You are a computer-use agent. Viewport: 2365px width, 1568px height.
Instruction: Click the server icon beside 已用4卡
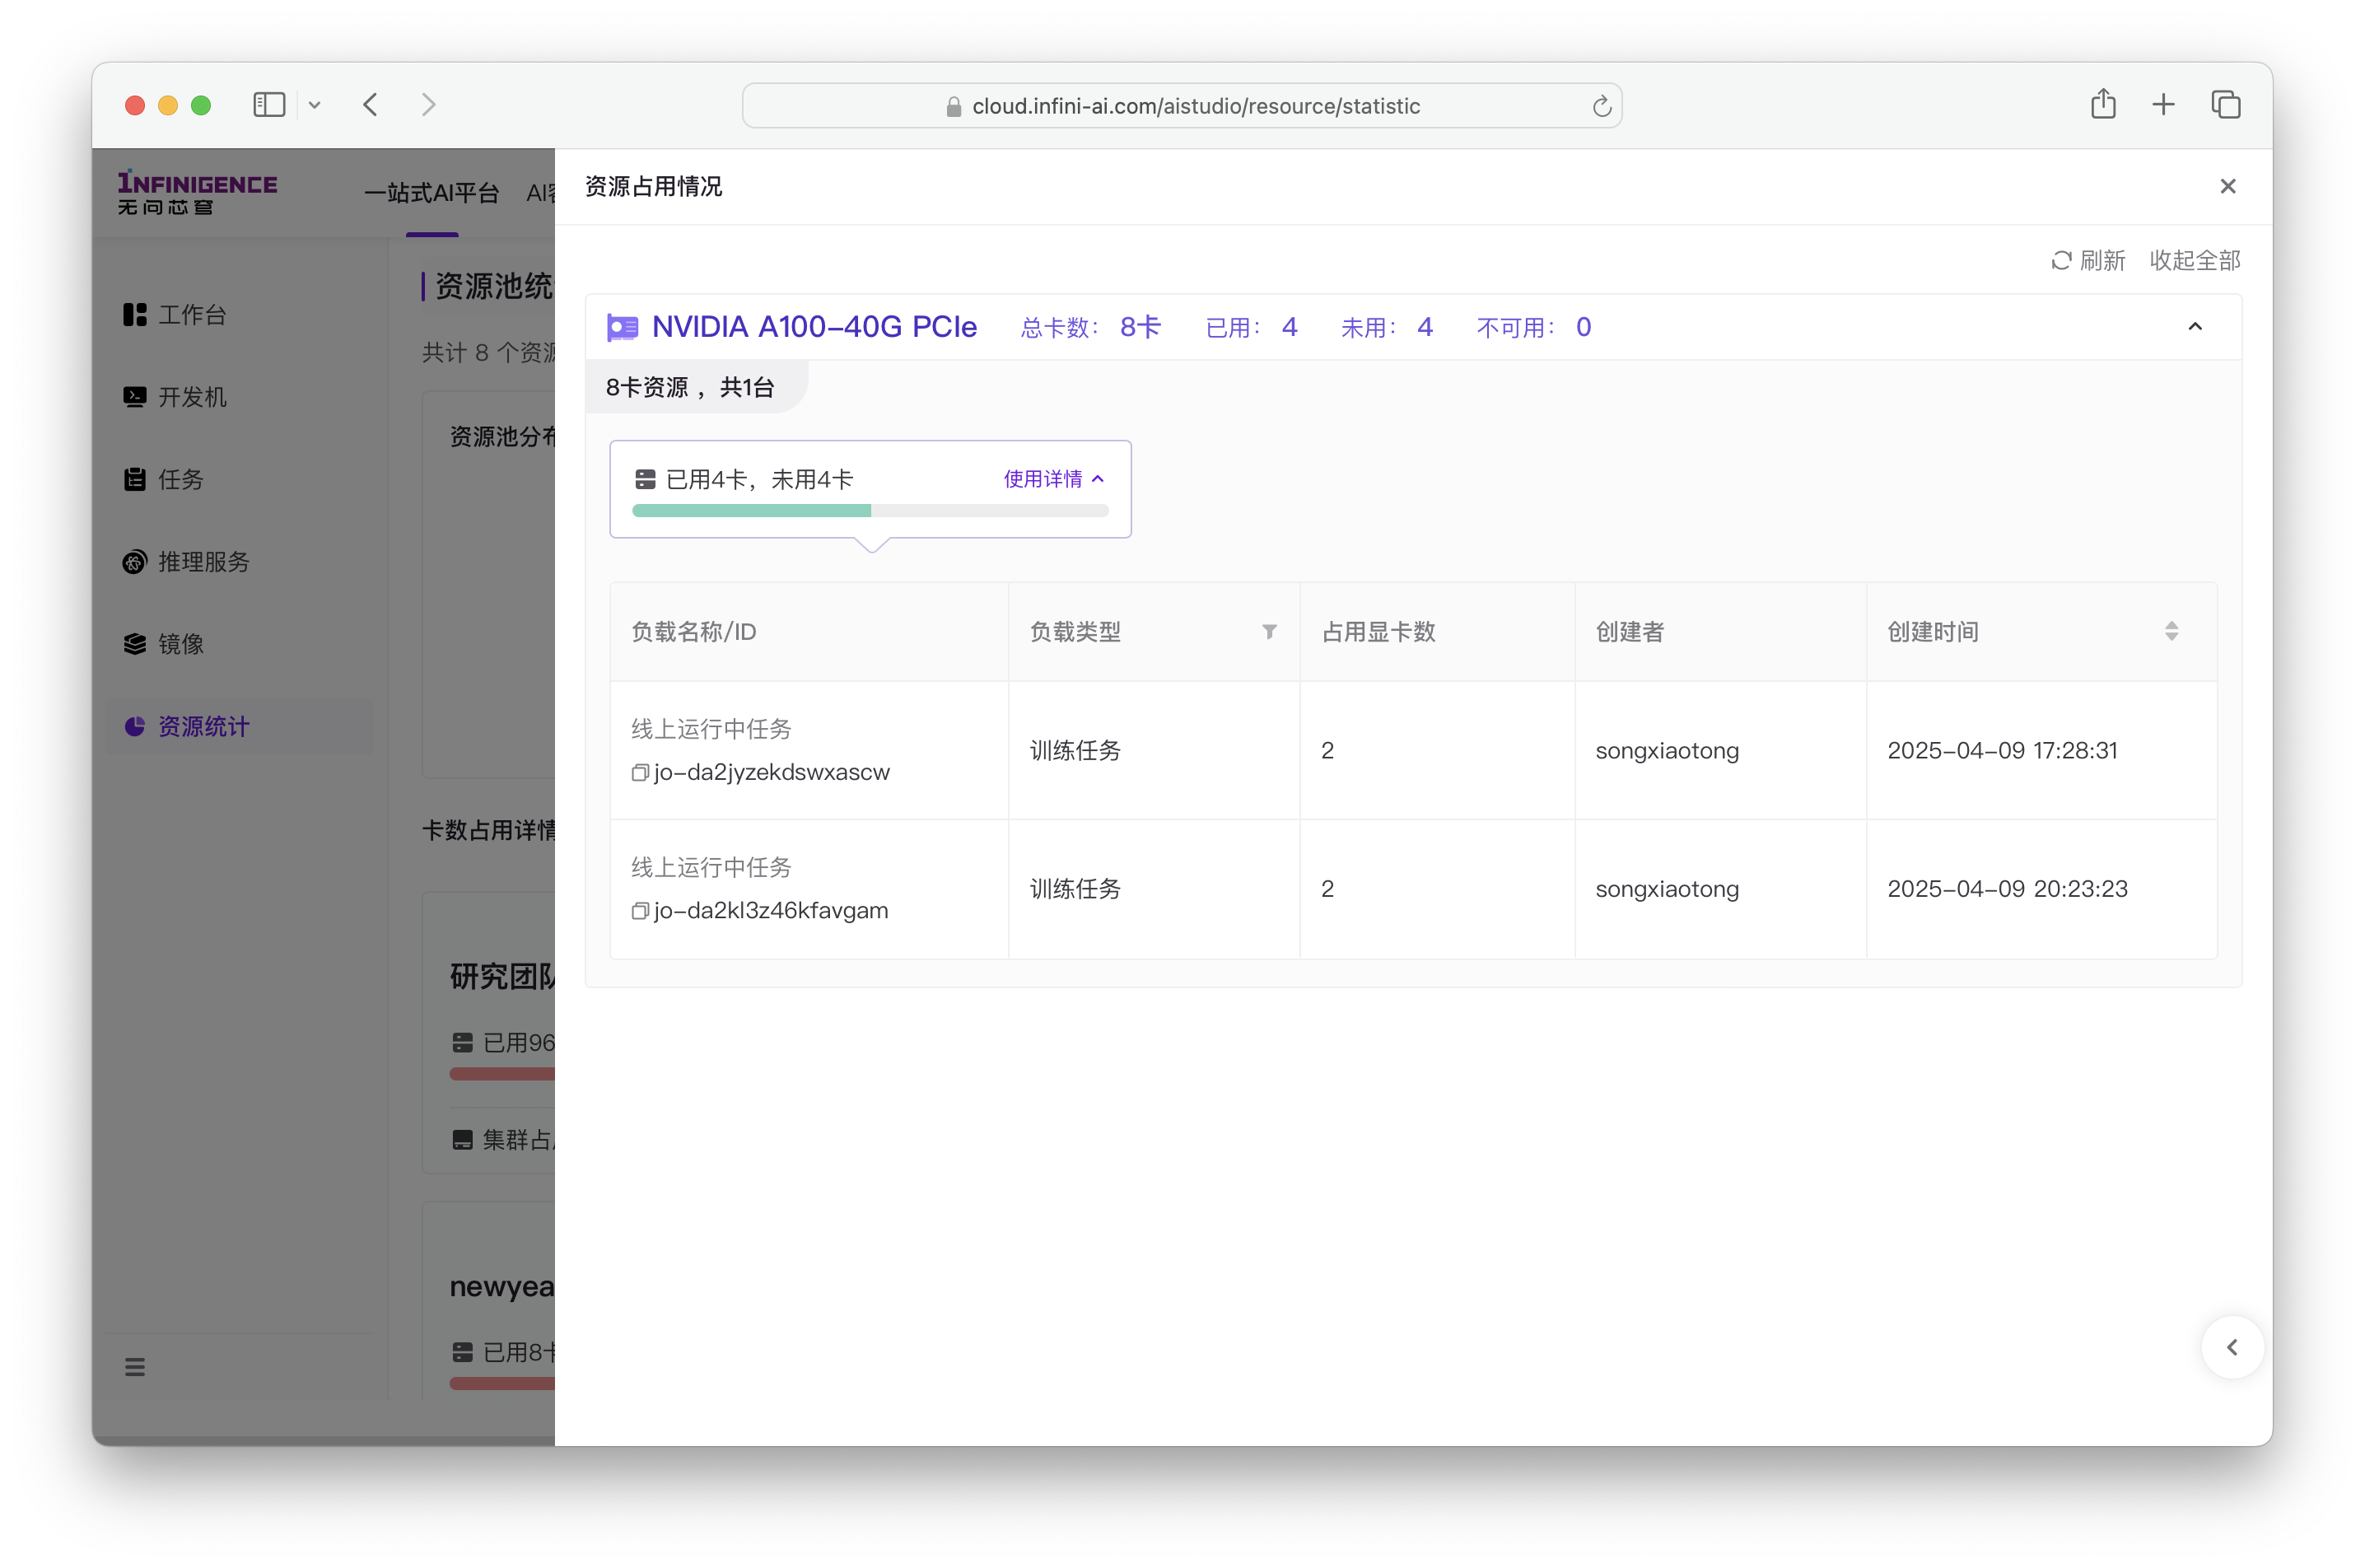click(x=645, y=480)
